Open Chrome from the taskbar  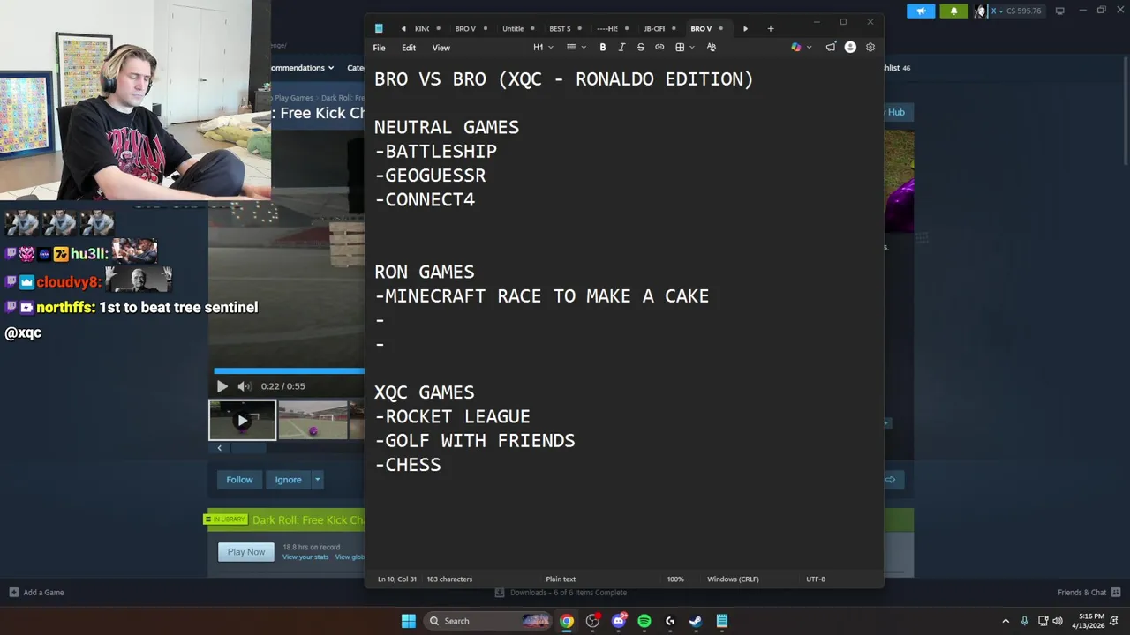[x=567, y=621]
